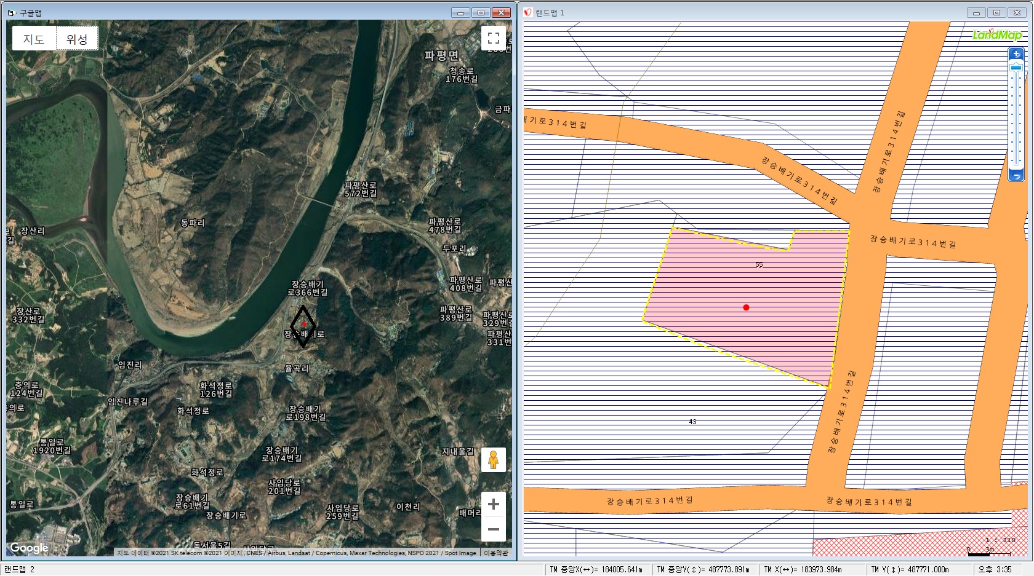The image size is (1034, 576).
Task: Click the 동파리 label on satellite map
Action: click(193, 223)
